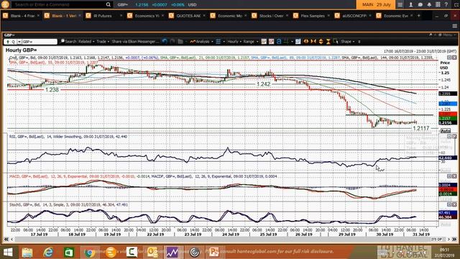Switch to the aUSCONCFP tab
Viewport: 460px width, 259px height.
pos(354,16)
